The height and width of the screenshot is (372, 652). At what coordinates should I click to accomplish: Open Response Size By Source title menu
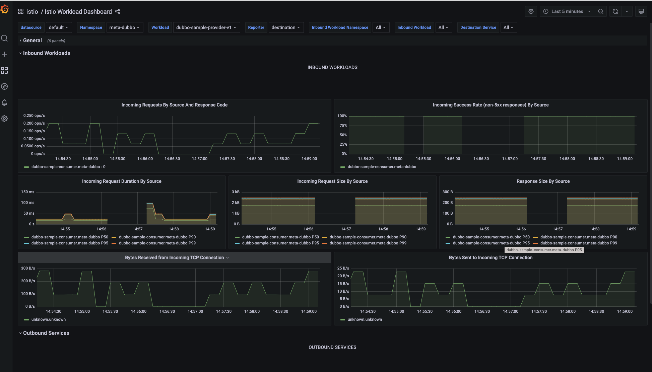[543, 181]
